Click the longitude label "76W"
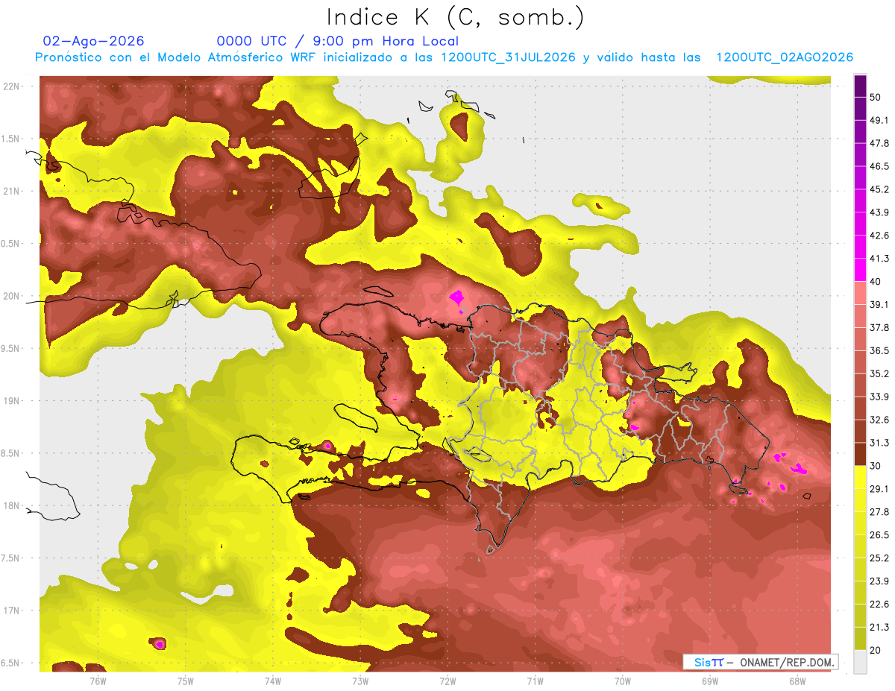This screenshot has width=895, height=691. click(98, 681)
